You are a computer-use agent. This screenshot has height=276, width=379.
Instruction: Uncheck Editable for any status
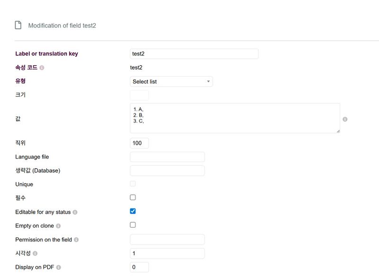click(x=133, y=211)
